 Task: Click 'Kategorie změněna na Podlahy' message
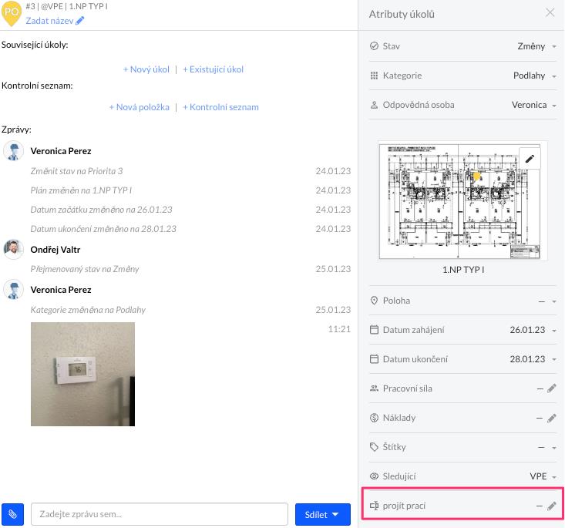[x=88, y=310]
